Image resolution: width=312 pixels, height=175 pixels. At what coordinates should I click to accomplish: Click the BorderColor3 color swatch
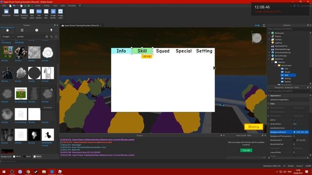tap(294, 140)
